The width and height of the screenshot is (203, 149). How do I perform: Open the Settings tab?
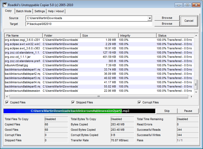(40, 11)
